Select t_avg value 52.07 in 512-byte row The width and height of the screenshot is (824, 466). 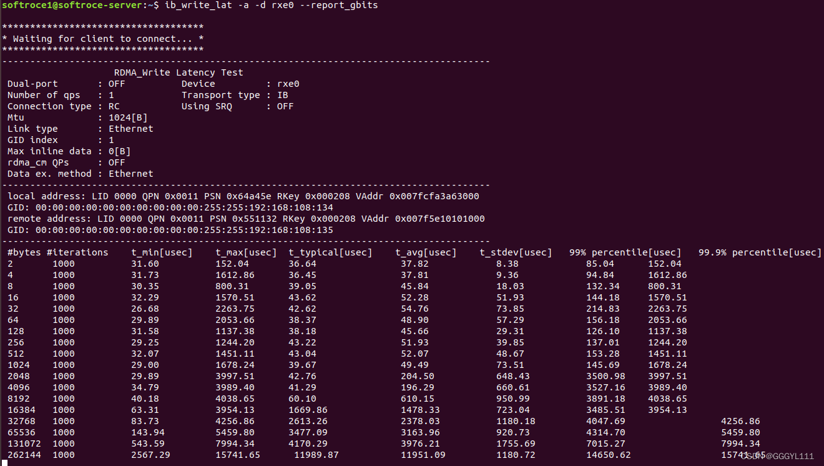414,354
